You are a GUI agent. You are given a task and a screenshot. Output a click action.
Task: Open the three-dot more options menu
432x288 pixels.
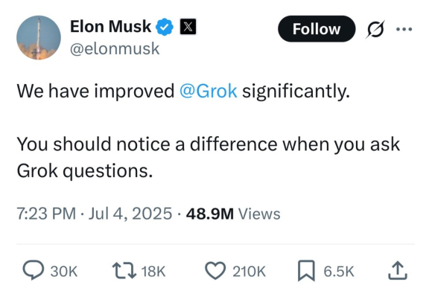coord(404,28)
